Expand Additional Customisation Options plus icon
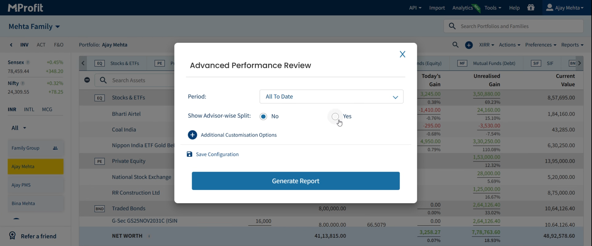Screen dimensions: 592x246 pos(192,135)
